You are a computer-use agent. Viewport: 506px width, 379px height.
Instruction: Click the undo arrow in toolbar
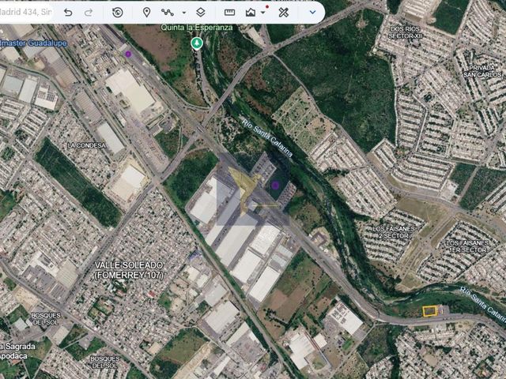coord(68,13)
